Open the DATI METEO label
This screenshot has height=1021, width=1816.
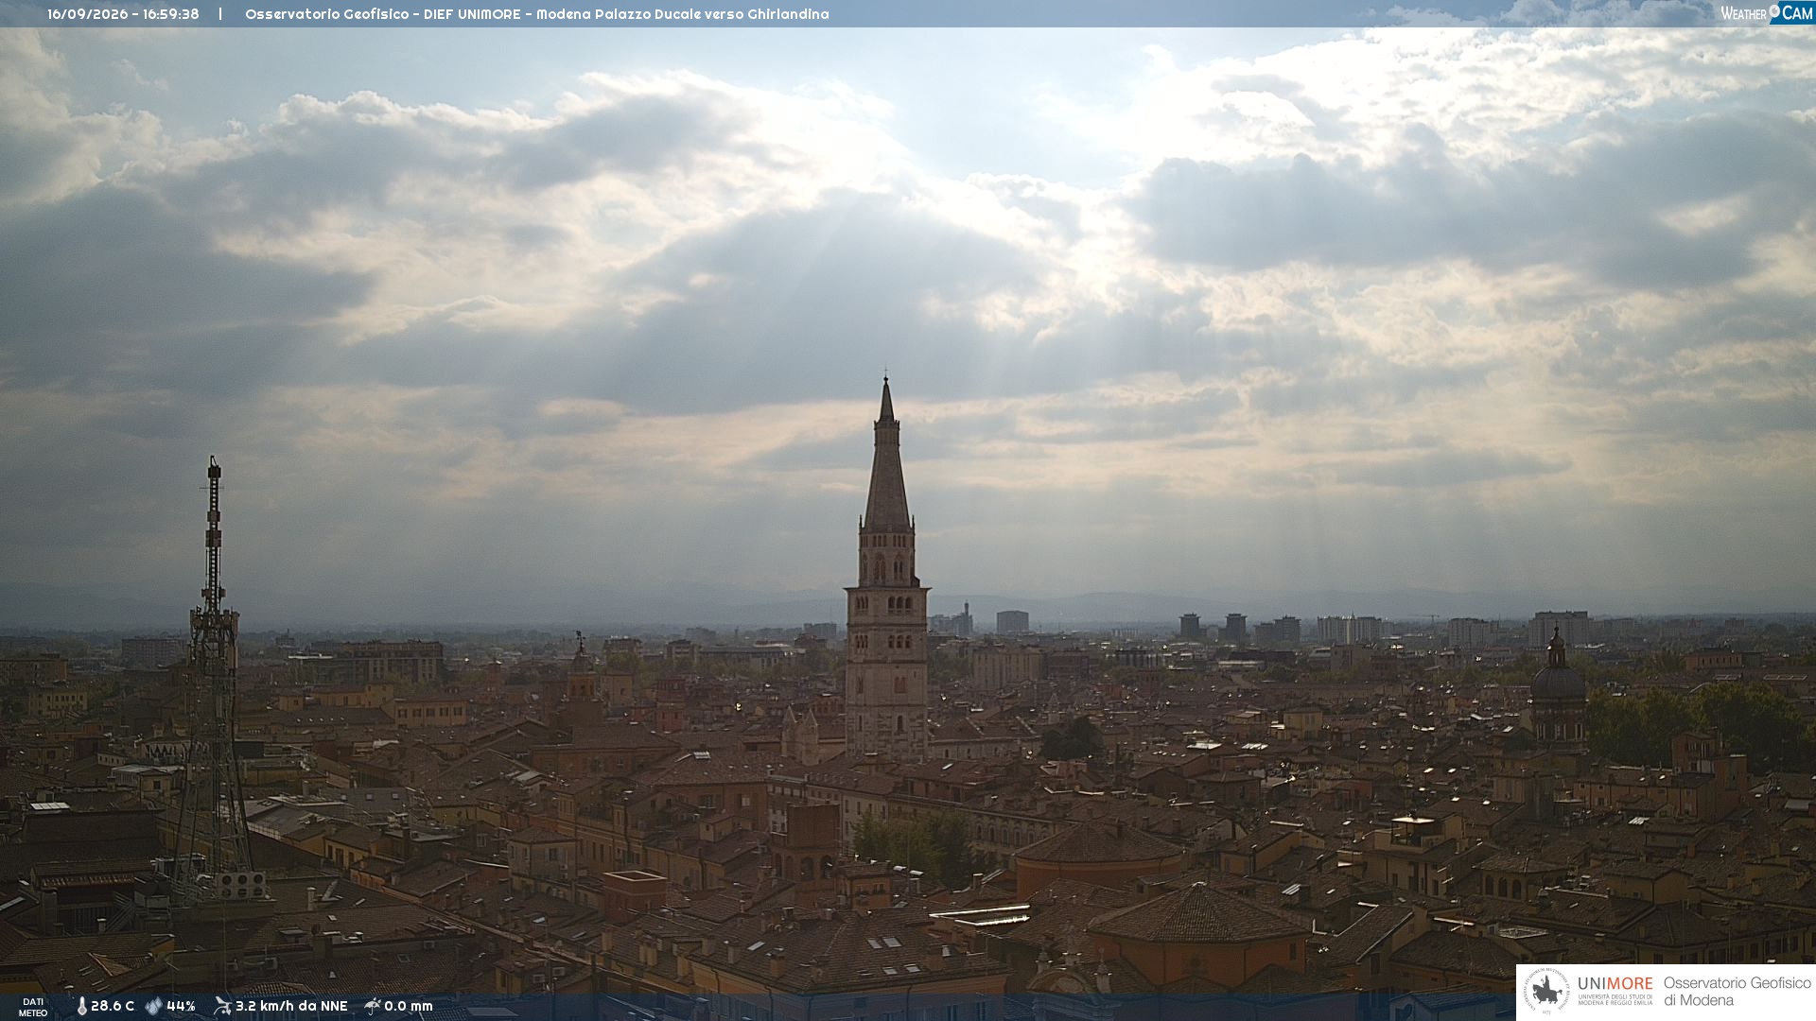pyautogui.click(x=33, y=1007)
